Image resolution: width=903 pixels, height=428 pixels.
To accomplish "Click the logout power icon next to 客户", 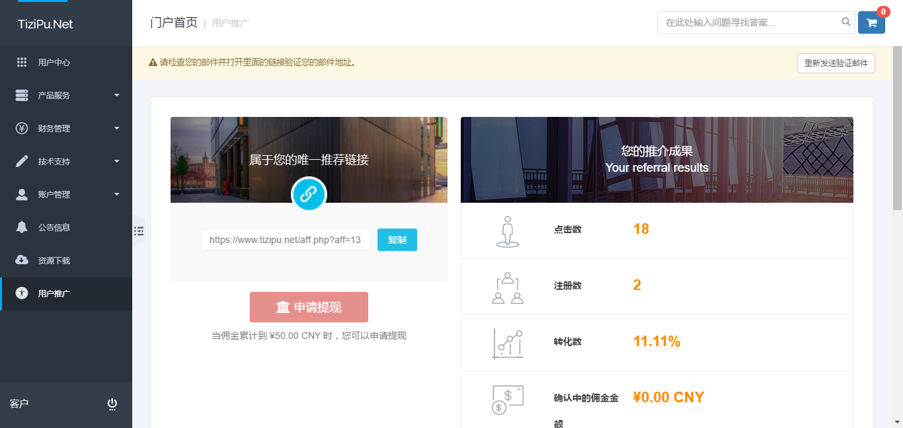I will click(x=112, y=404).
